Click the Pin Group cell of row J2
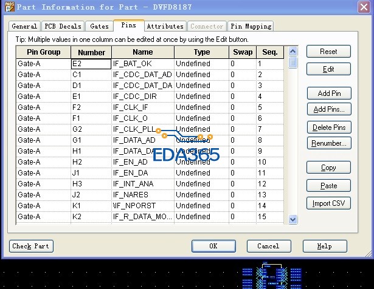The height and width of the screenshot is (289, 374). 43,195
